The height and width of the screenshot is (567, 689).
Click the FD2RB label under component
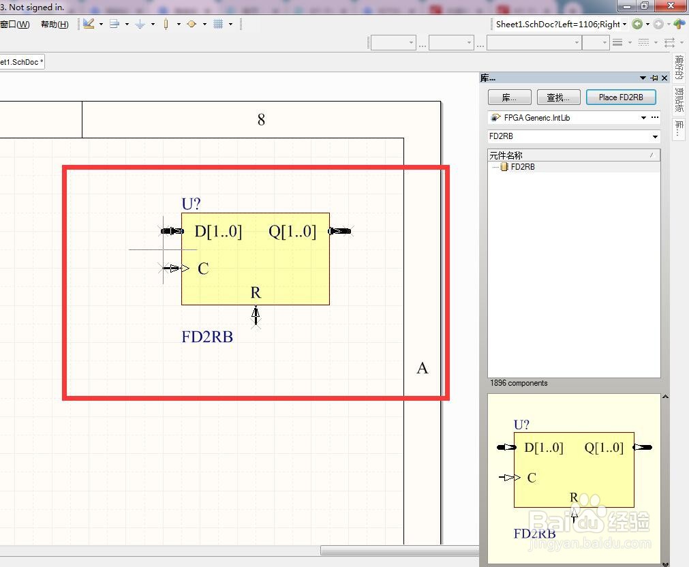click(207, 337)
